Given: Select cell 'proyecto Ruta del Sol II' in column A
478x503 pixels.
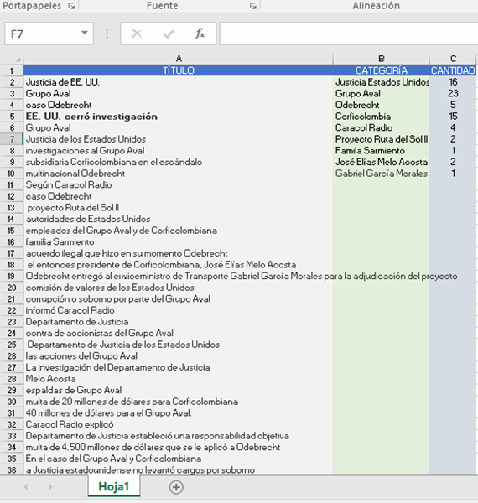Looking at the screenshot, I should [x=179, y=208].
